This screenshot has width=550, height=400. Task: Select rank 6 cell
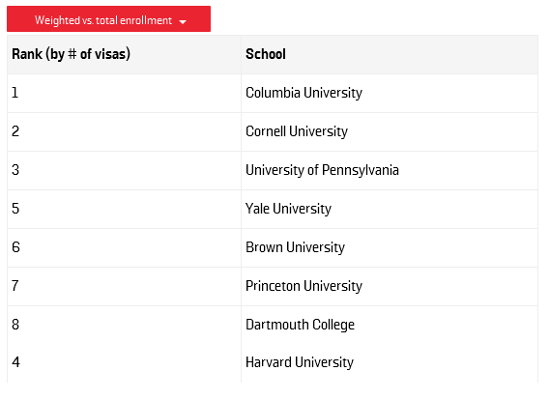click(124, 247)
